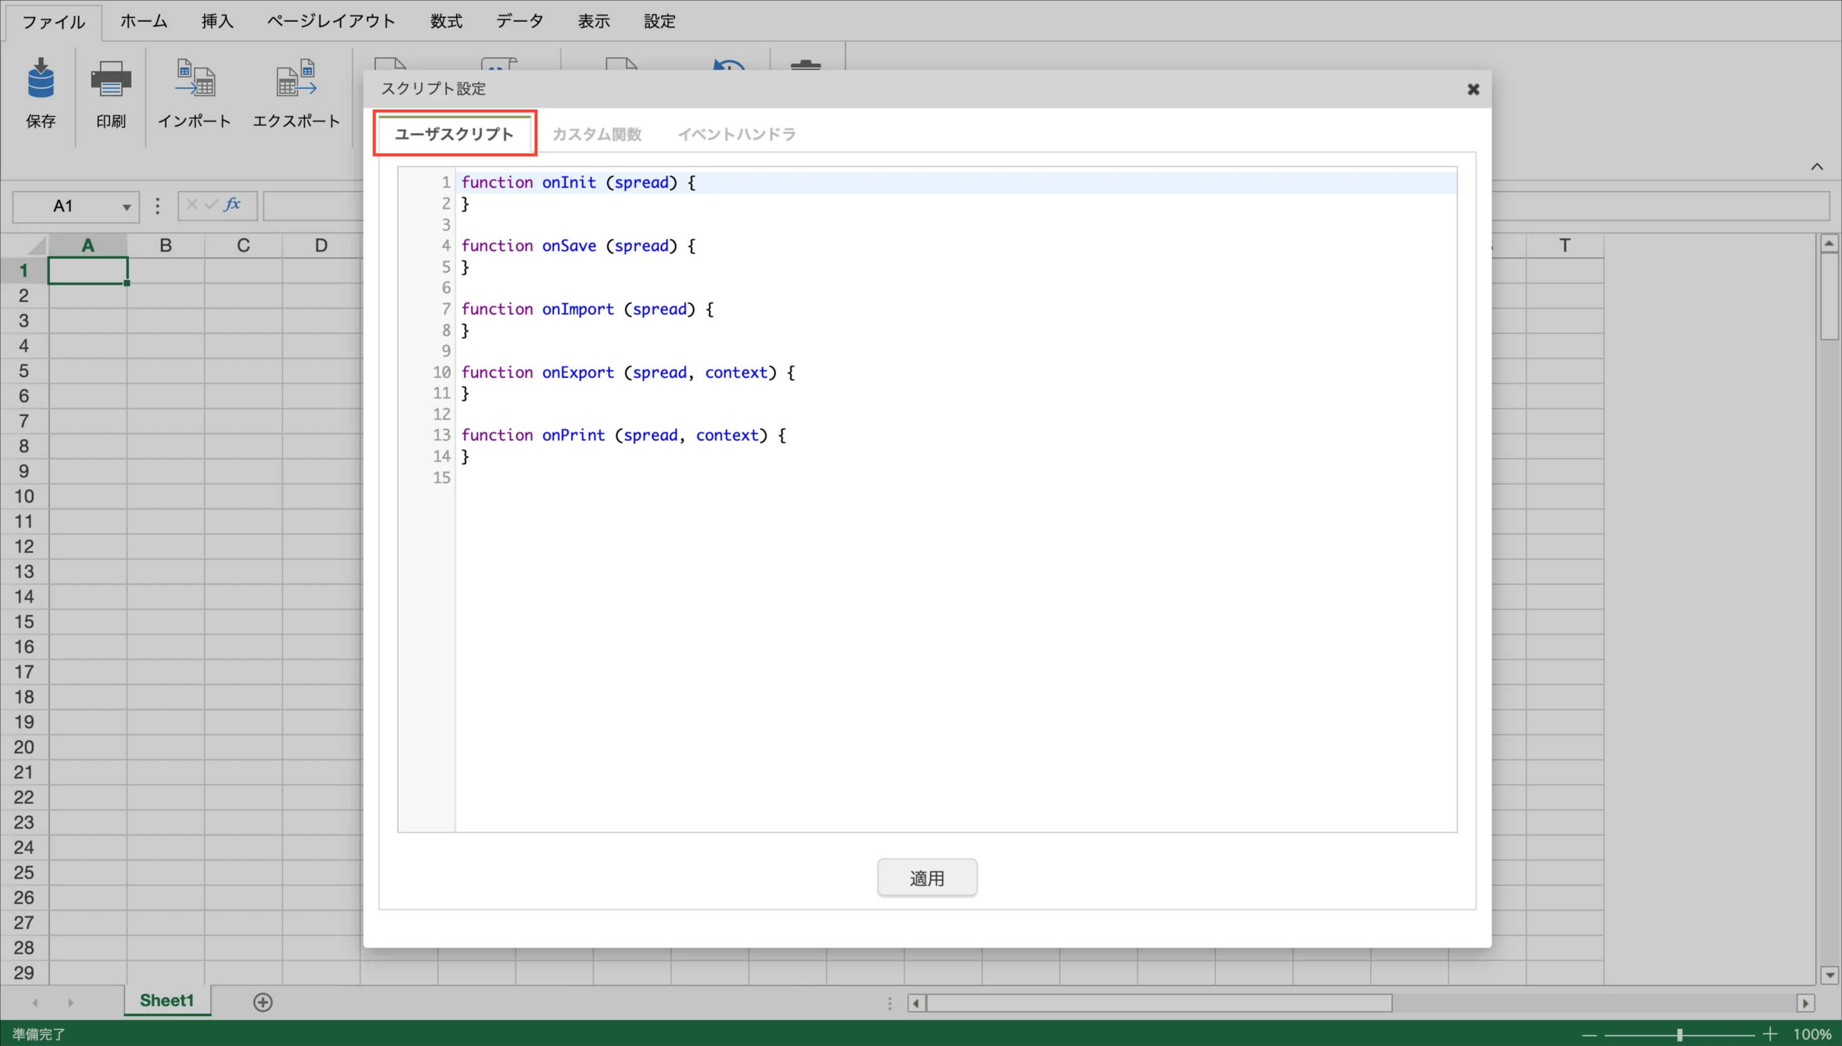Click the Save (保存) database icon

pos(40,78)
